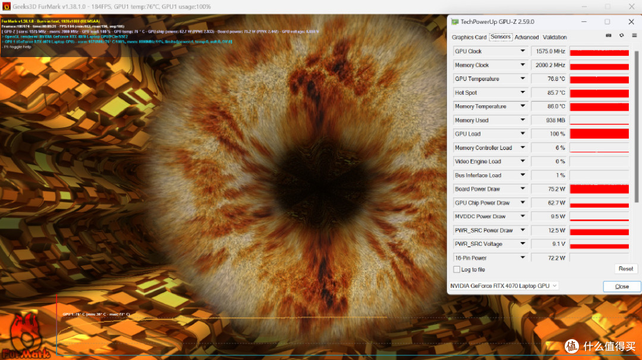The image size is (642, 360).
Task: Click the F1 toggle help text in FurMark
Action: click(17, 47)
